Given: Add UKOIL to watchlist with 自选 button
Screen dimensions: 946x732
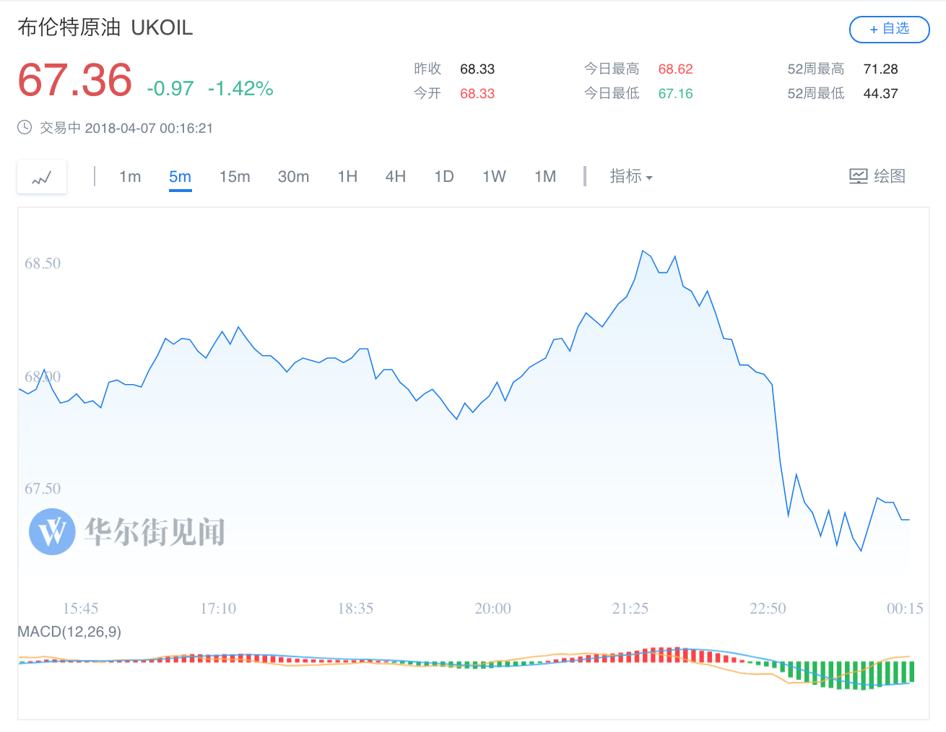Looking at the screenshot, I should click(x=889, y=29).
